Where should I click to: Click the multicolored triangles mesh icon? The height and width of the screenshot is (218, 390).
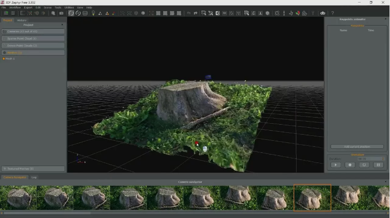click(x=114, y=13)
